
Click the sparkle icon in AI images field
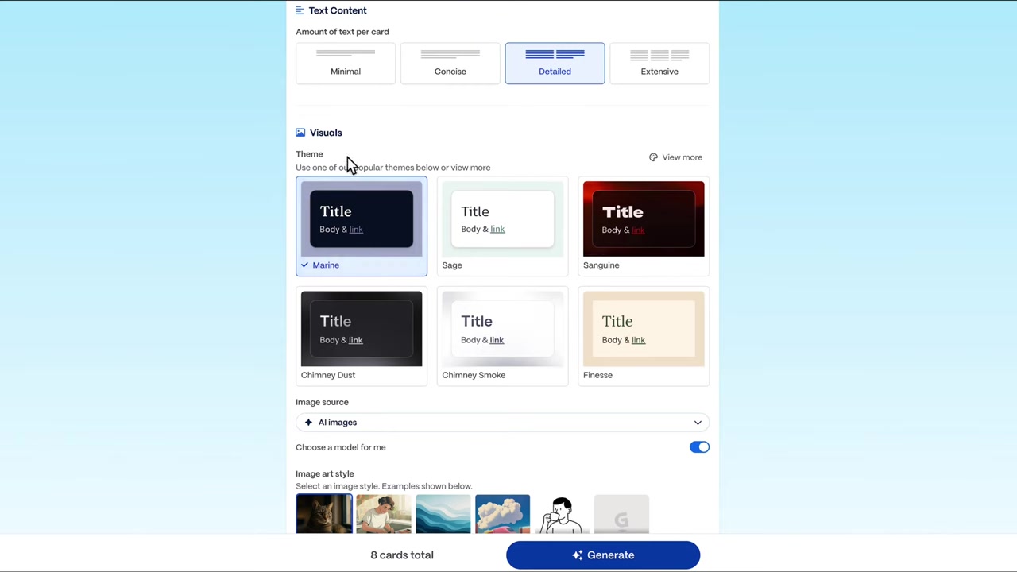[308, 423]
